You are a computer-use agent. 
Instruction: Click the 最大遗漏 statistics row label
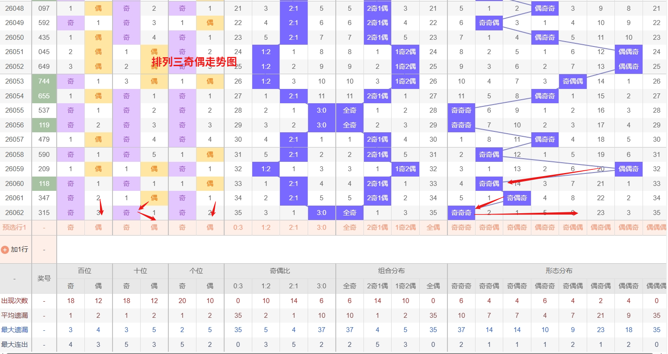(x=15, y=330)
